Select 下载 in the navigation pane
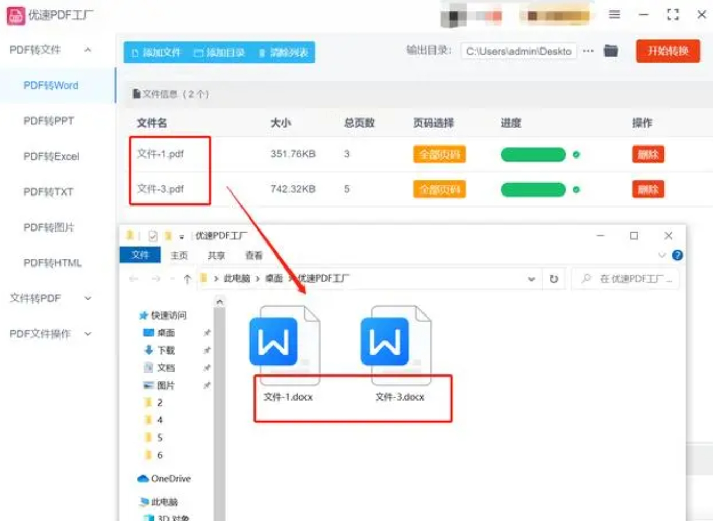Screen dimensions: 713x521 (x=166, y=350)
